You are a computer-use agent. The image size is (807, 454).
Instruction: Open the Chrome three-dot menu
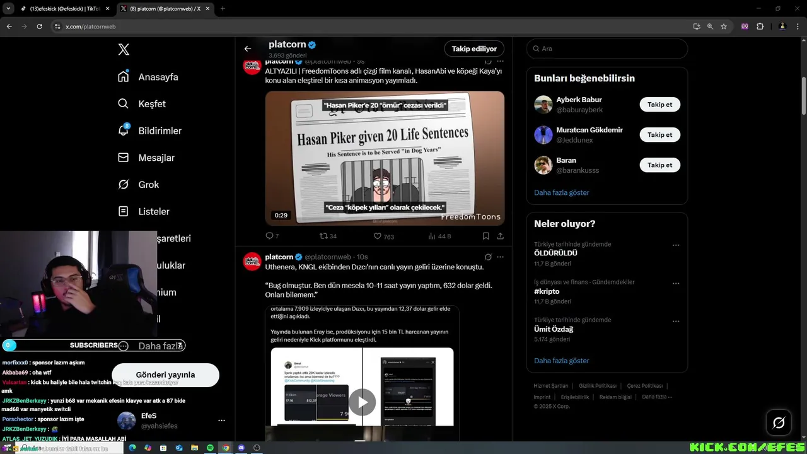point(799,26)
